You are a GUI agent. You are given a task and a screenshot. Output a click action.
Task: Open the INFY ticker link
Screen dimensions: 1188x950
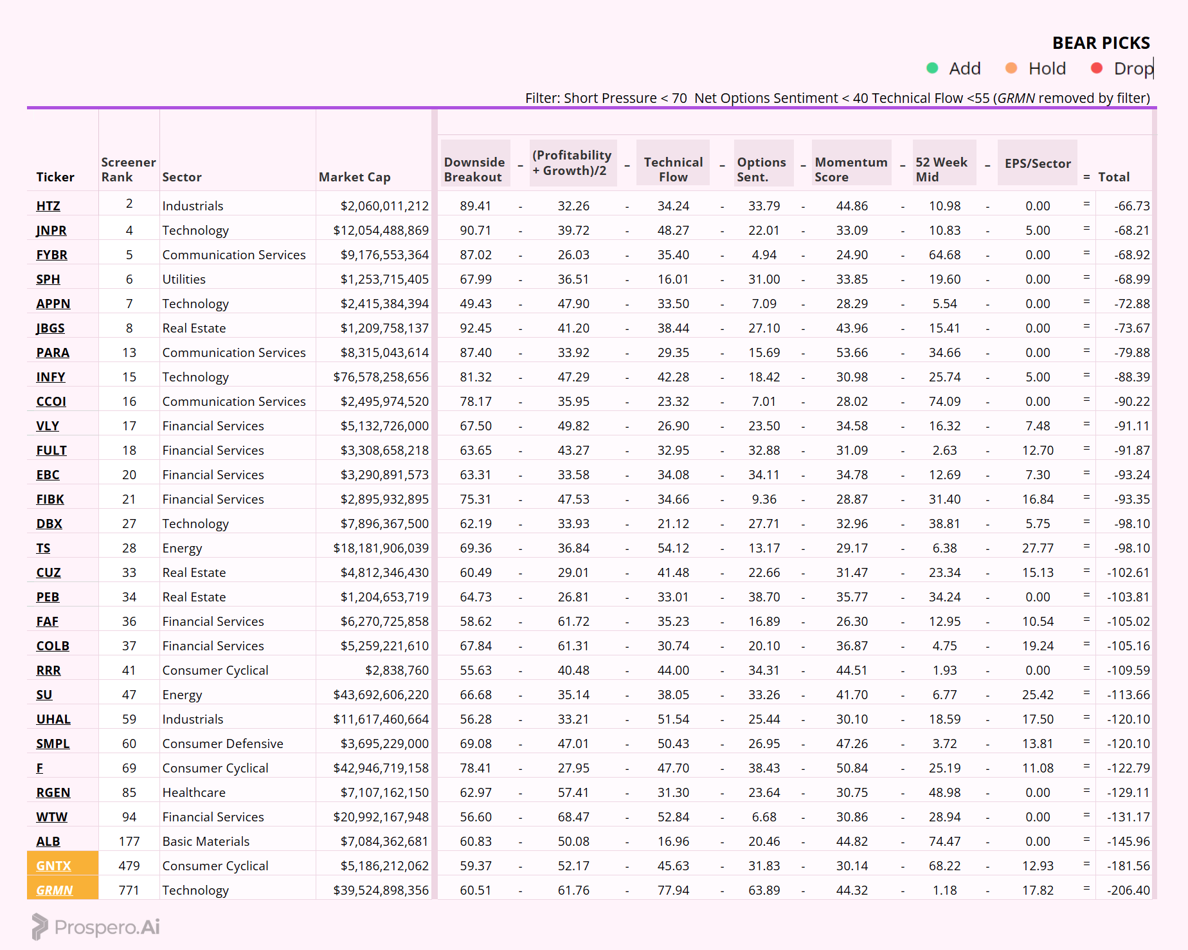(51, 377)
